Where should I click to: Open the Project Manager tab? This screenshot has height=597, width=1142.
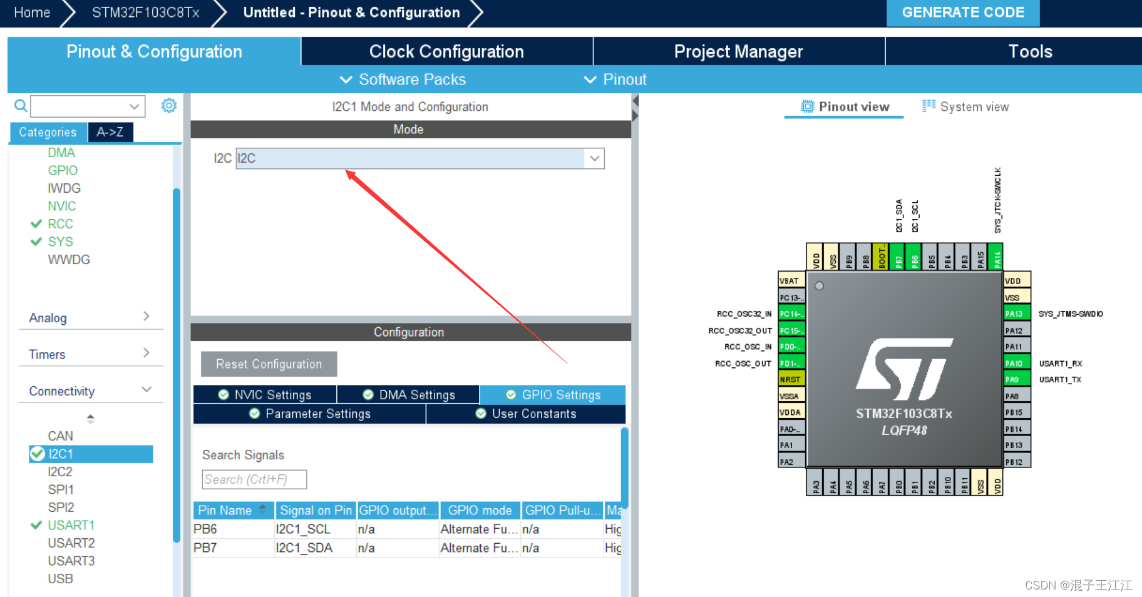click(739, 51)
